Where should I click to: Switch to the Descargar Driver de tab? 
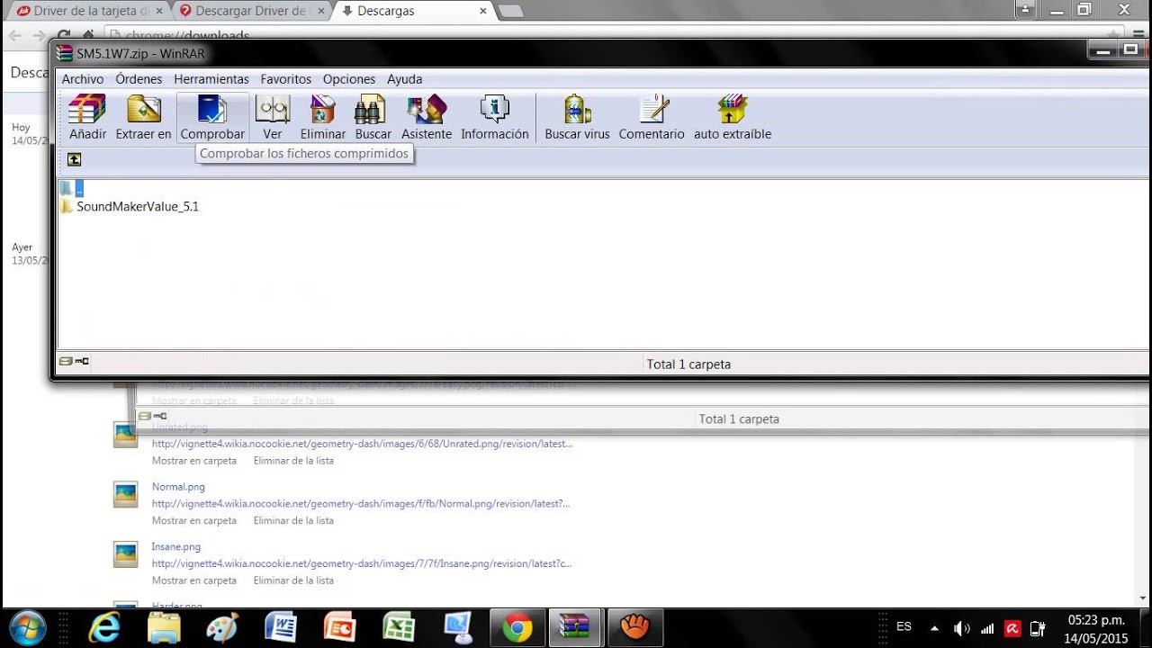[x=251, y=11]
